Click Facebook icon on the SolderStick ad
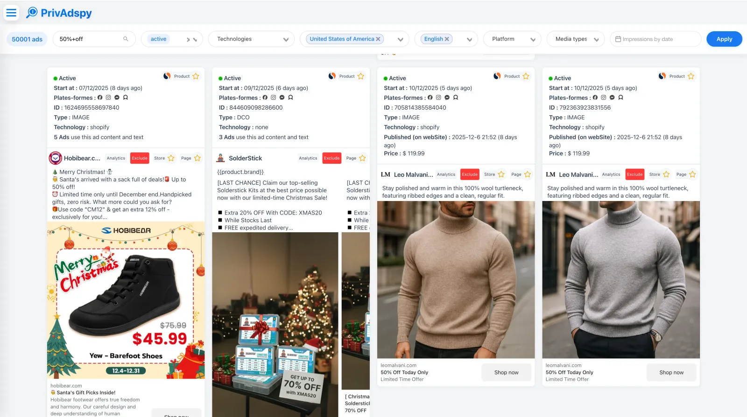The height and width of the screenshot is (417, 747). [x=265, y=97]
